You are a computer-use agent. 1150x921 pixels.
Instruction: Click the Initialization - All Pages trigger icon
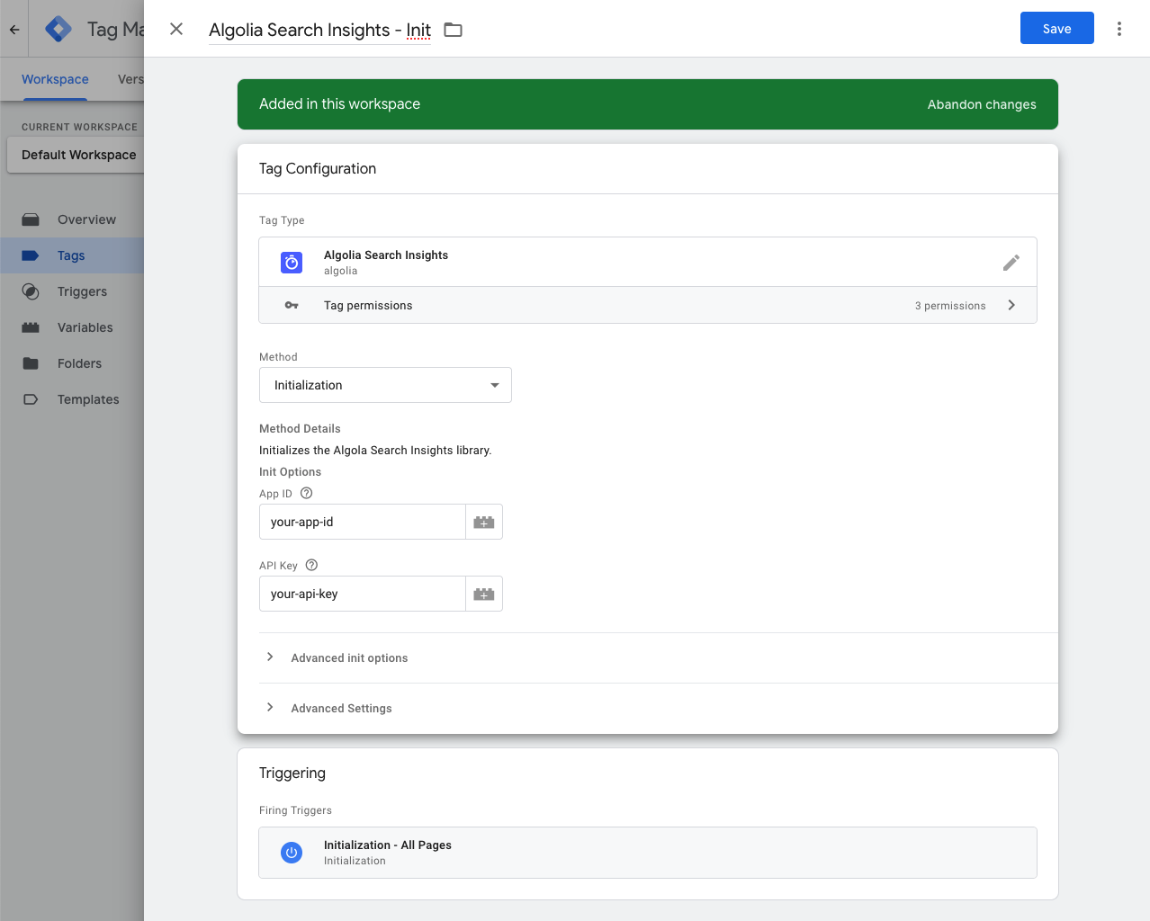coord(291,852)
